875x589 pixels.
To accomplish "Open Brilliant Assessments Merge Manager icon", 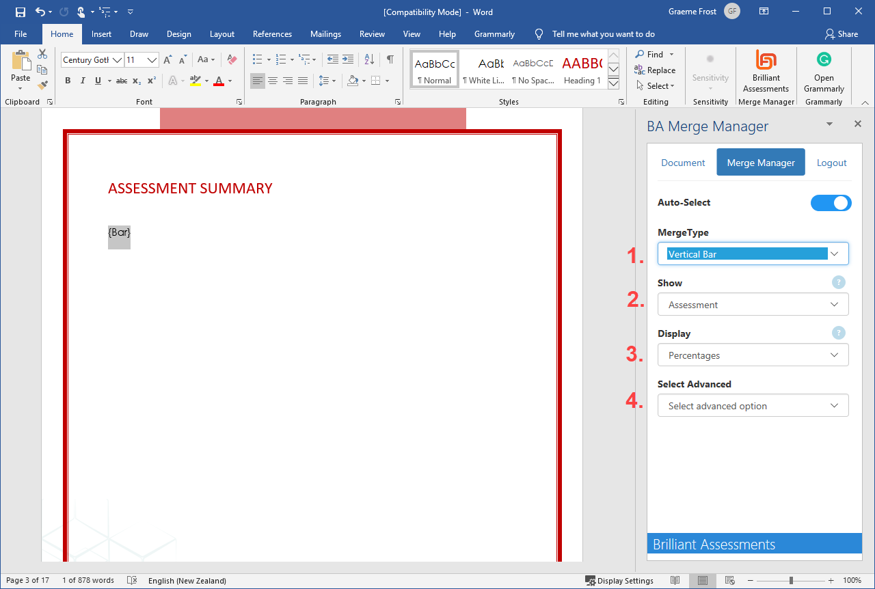I will 766,70.
